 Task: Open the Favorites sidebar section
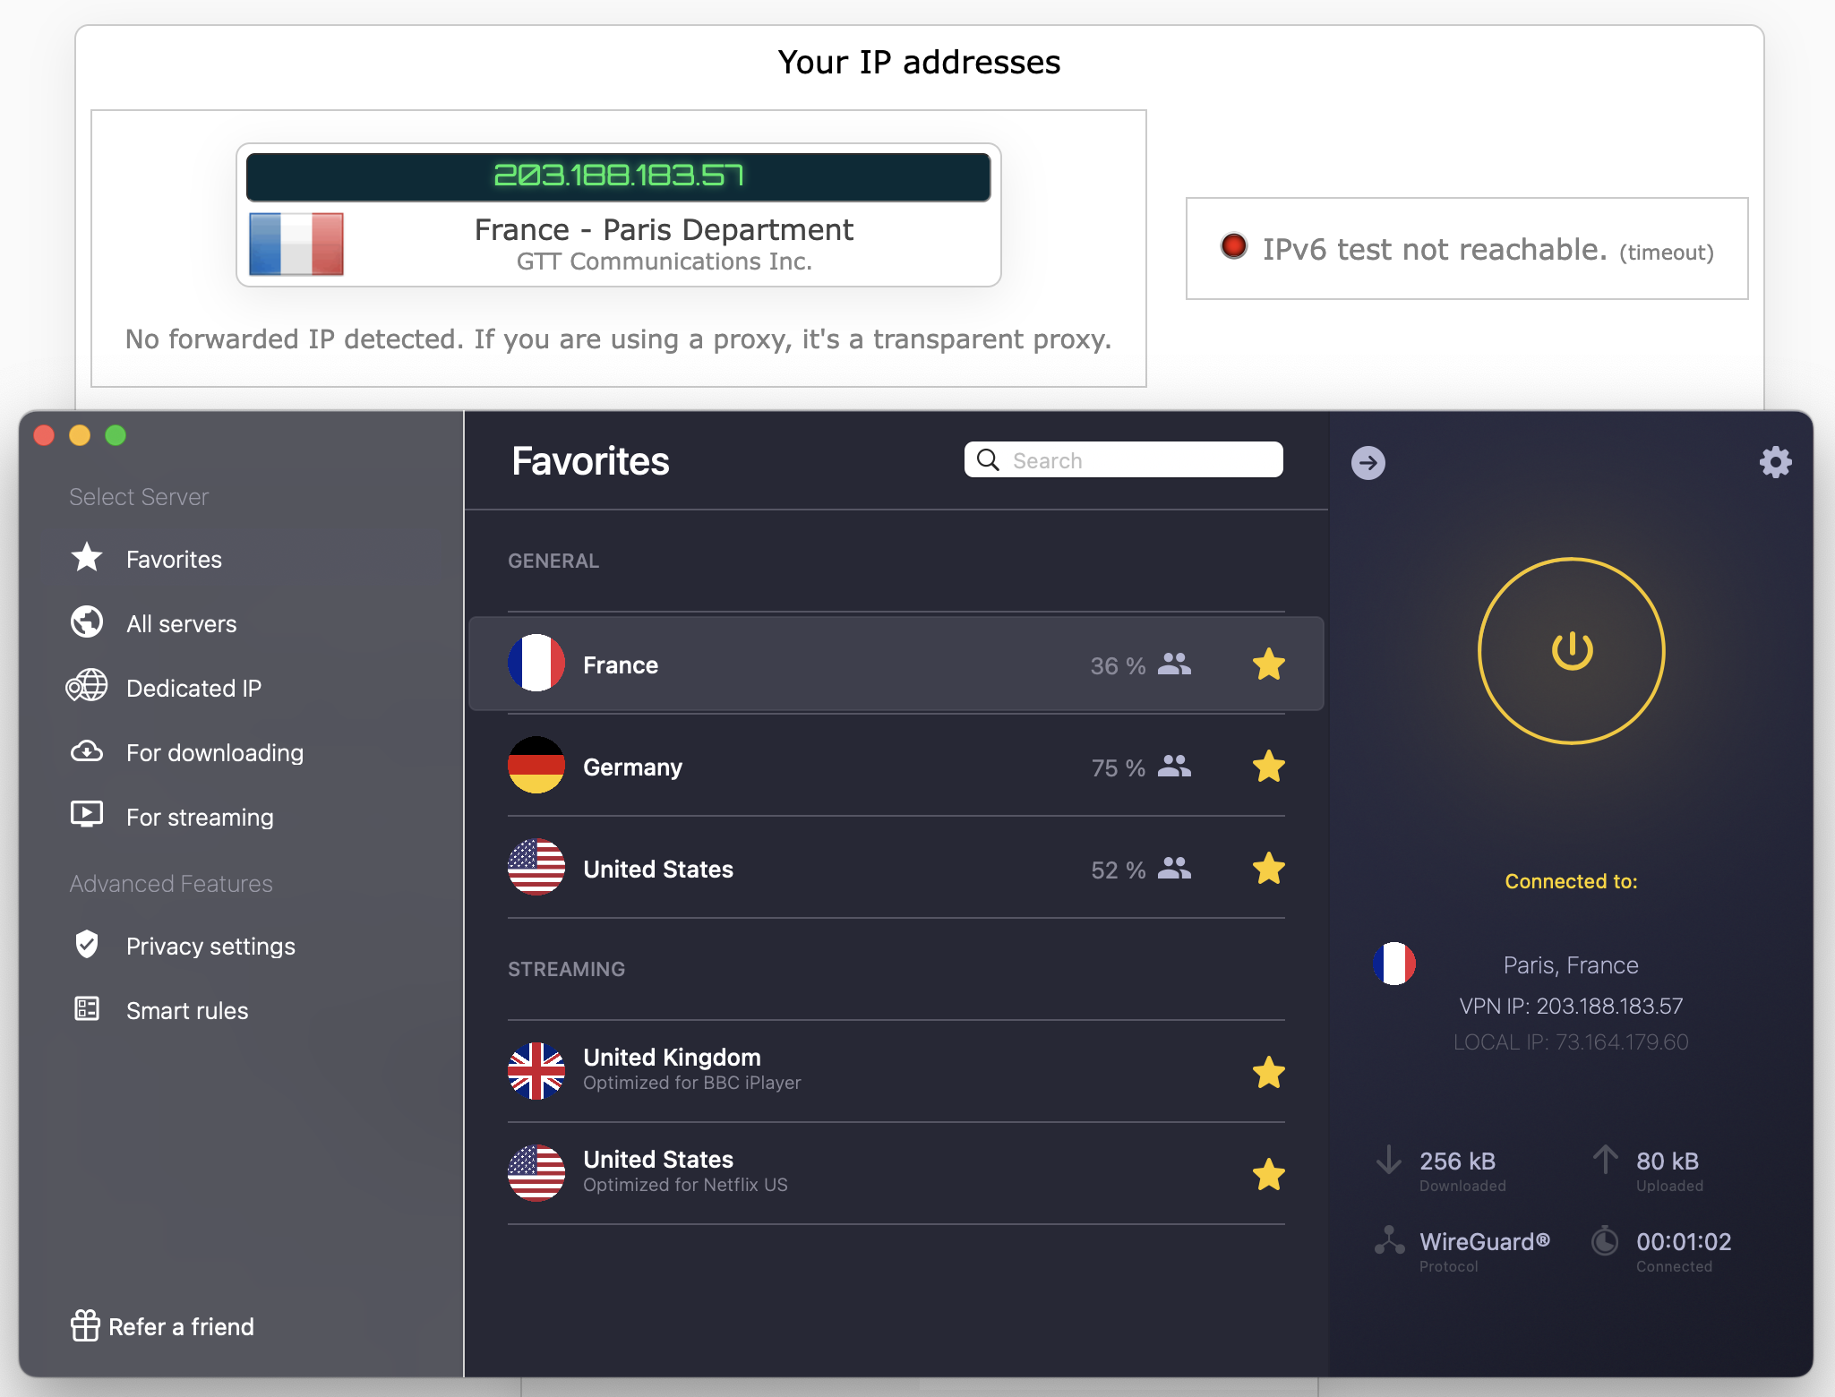click(174, 560)
